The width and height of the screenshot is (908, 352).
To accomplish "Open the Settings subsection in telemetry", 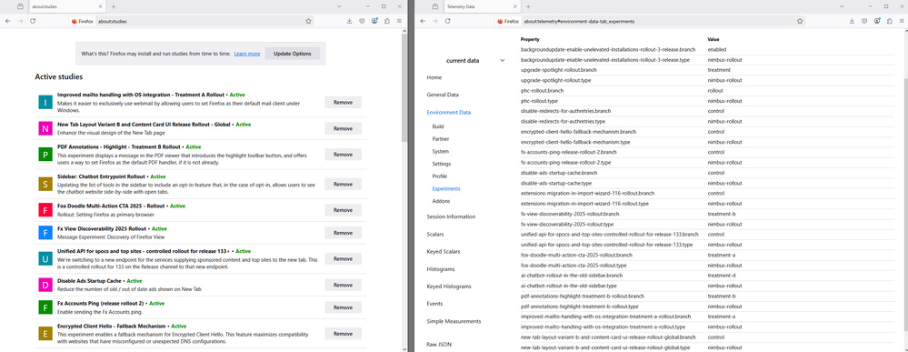I will [x=441, y=164].
